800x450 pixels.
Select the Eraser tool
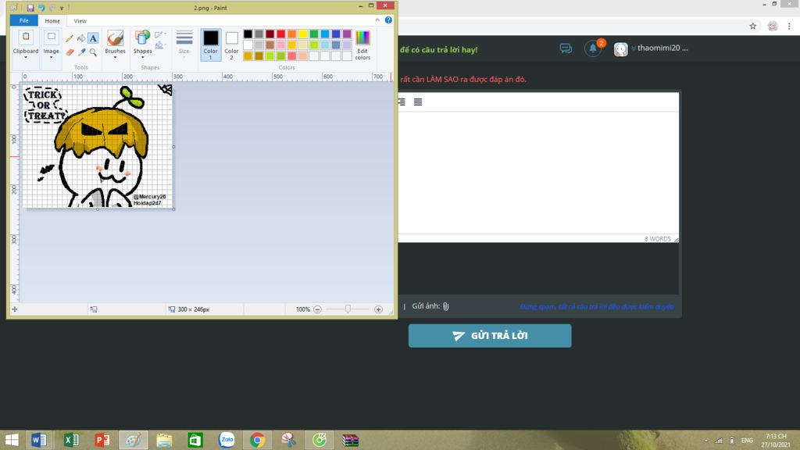70,52
